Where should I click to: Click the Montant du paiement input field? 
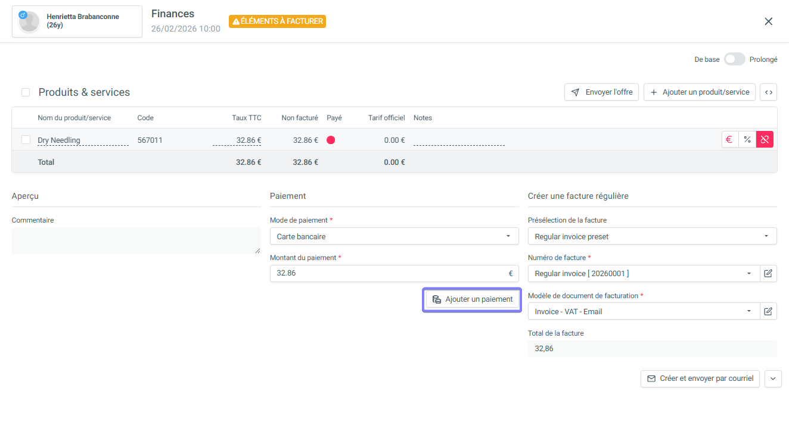click(387, 274)
